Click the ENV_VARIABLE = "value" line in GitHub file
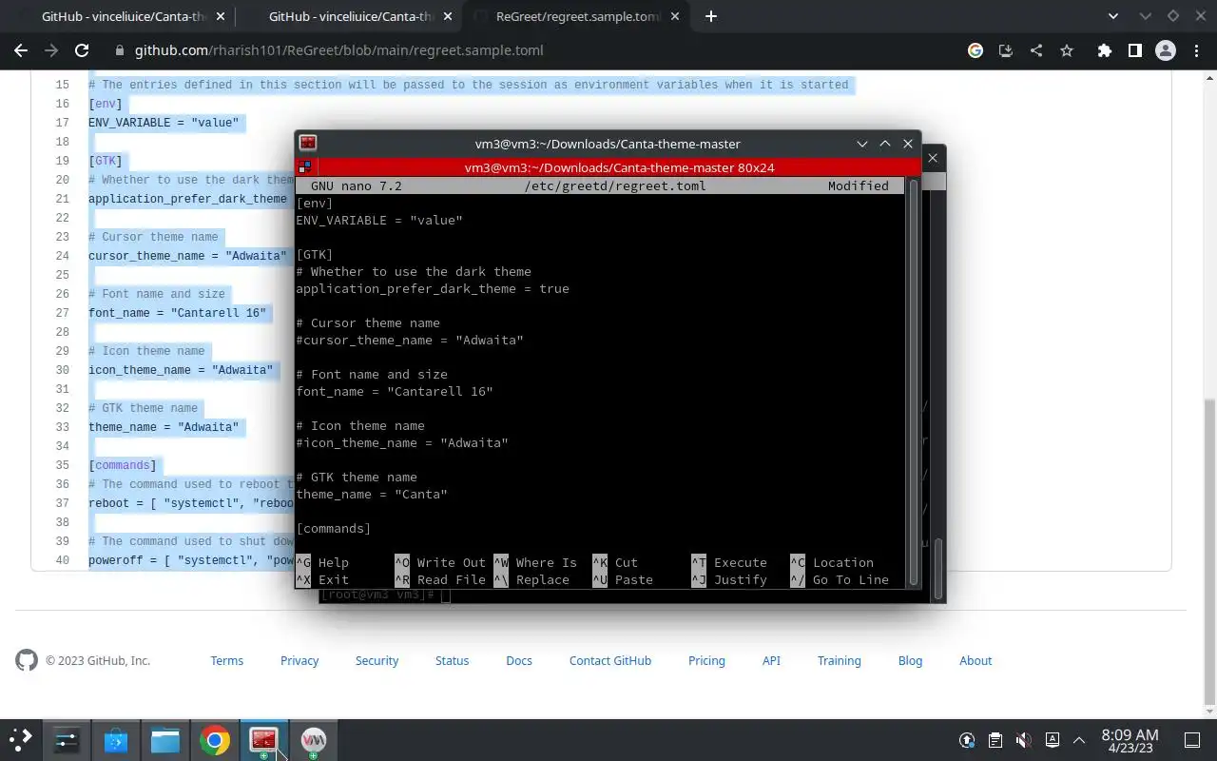The image size is (1217, 761). [x=164, y=123]
